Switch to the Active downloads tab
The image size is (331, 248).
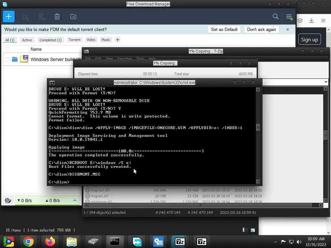[x=27, y=40]
